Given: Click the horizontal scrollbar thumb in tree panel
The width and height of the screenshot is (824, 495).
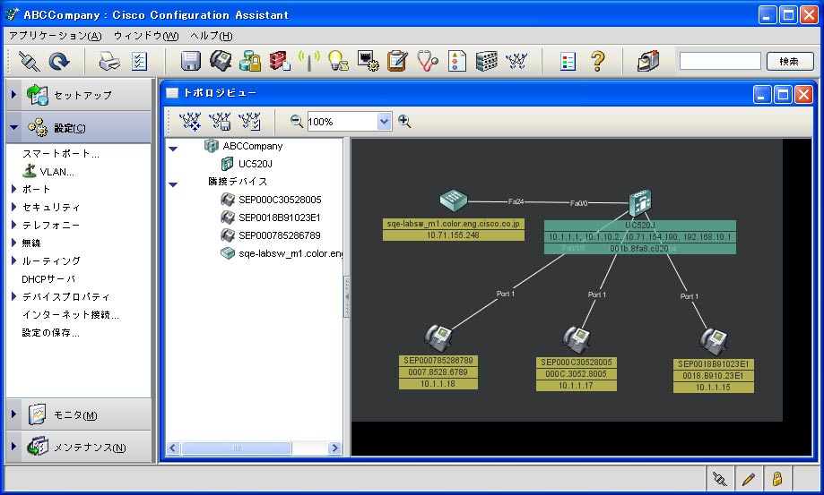Looking at the screenshot, I should tap(236, 448).
